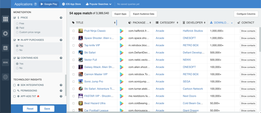Click the results table vertical scrollbar
Image resolution: width=261 pixels, height=113 pixels.
coord(260,39)
